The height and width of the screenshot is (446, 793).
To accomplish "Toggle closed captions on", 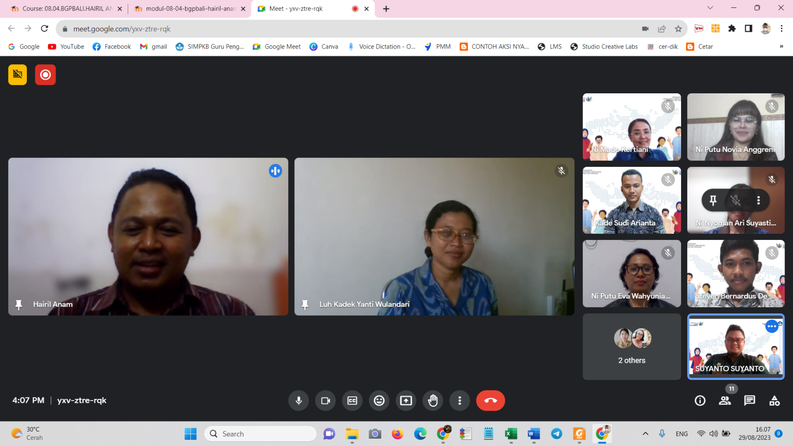I will (x=352, y=401).
